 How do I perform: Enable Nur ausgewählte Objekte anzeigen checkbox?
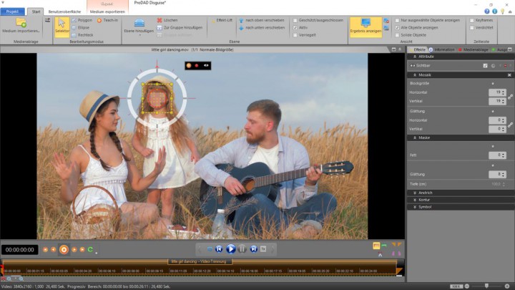398,20
